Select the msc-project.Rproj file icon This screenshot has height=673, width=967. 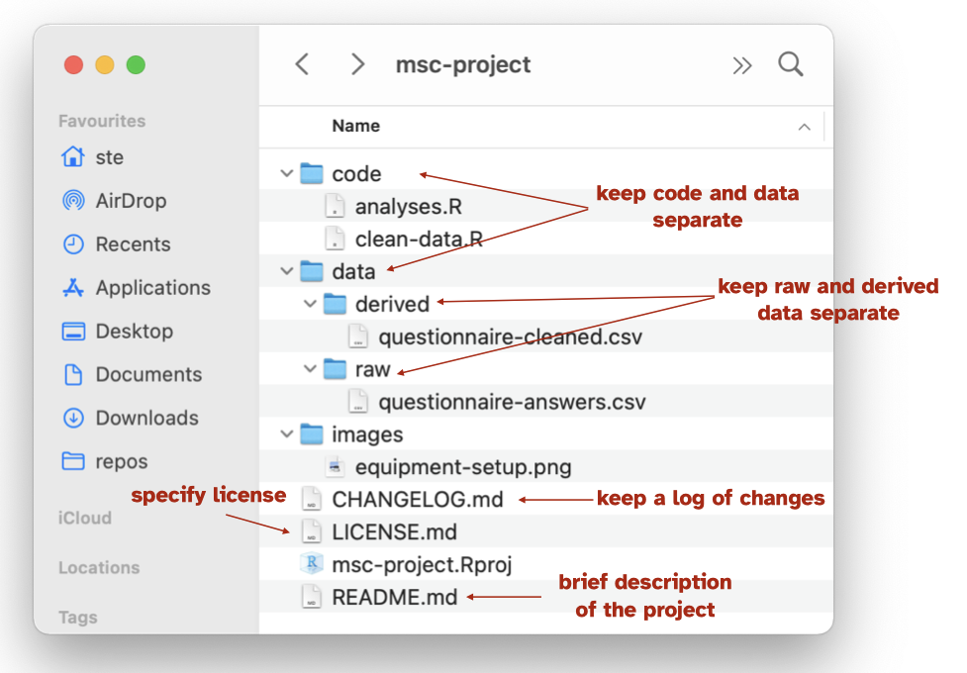pyautogui.click(x=311, y=564)
